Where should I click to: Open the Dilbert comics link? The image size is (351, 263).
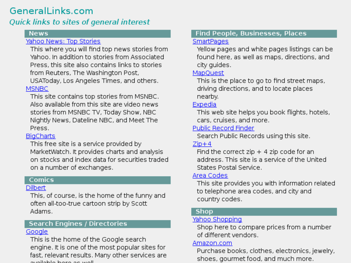click(36, 188)
